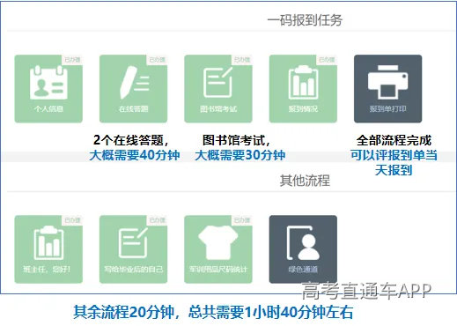Click the text 图书馆考试,
The width and height of the screenshot is (457, 326).
(236, 140)
